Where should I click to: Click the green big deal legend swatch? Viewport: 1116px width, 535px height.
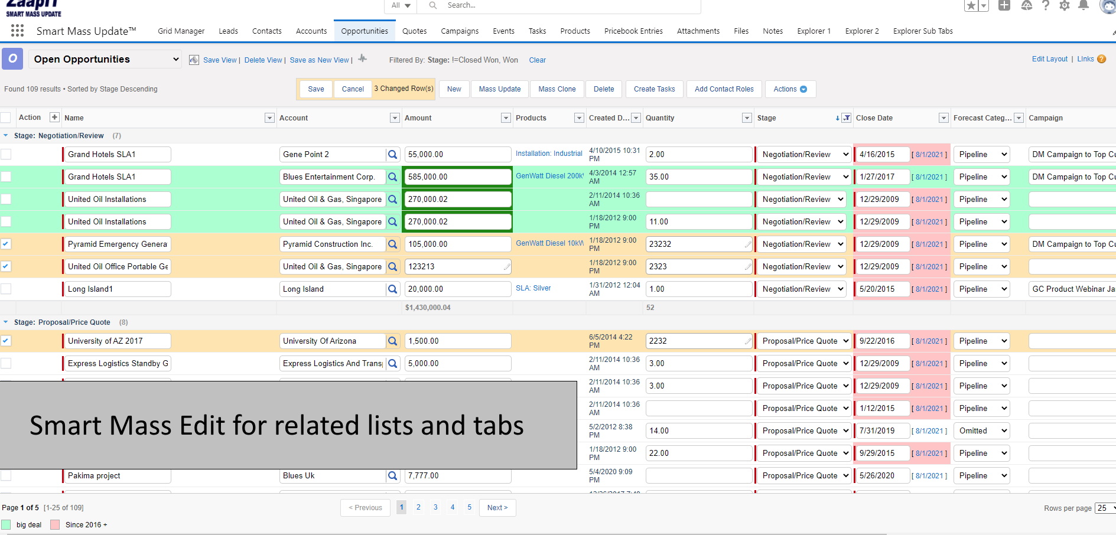pyautogui.click(x=6, y=525)
